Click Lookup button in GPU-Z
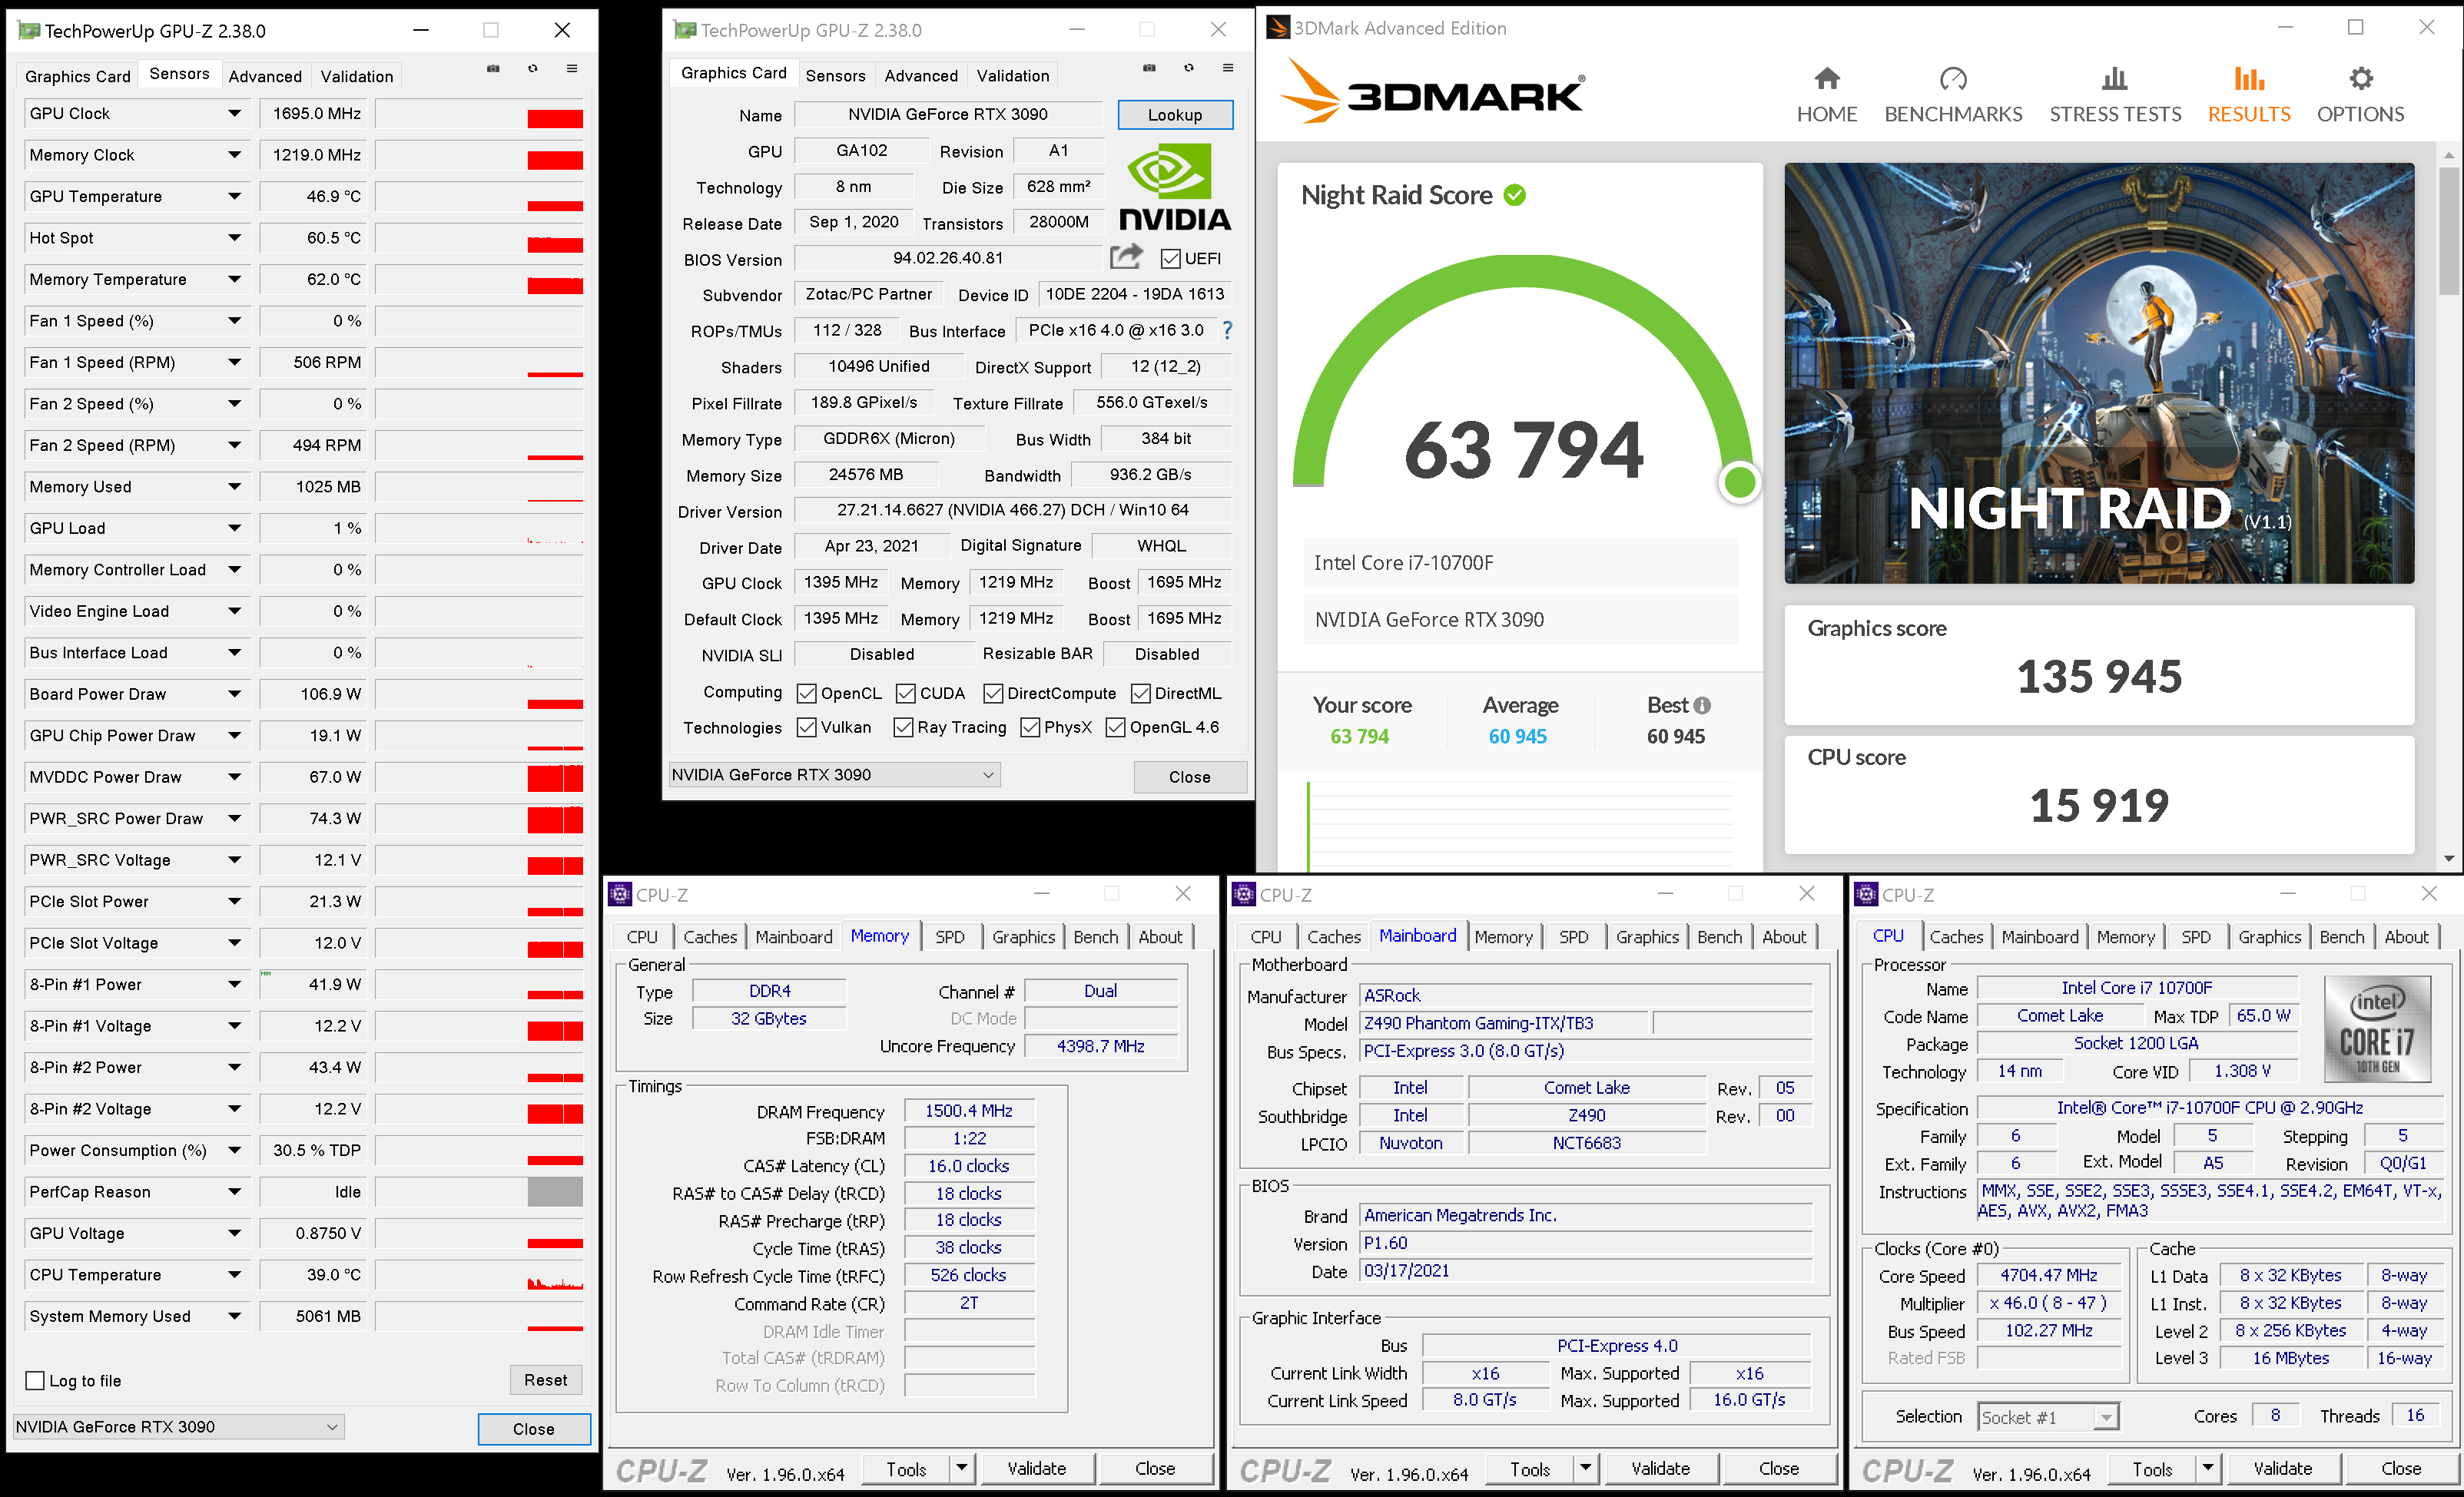 1175,115
